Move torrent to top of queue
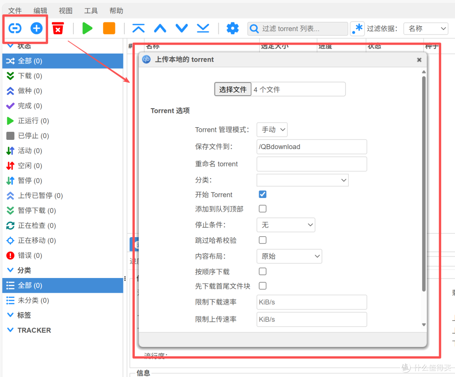The width and height of the screenshot is (455, 377). pos(139,28)
